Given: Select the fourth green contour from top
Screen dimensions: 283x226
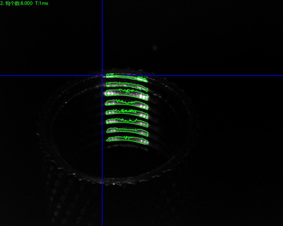Looking at the screenshot, I should pyautogui.click(x=127, y=104).
